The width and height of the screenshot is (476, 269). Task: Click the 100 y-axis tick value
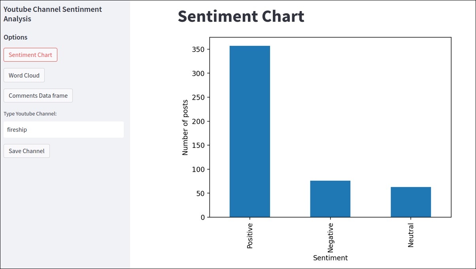199,169
